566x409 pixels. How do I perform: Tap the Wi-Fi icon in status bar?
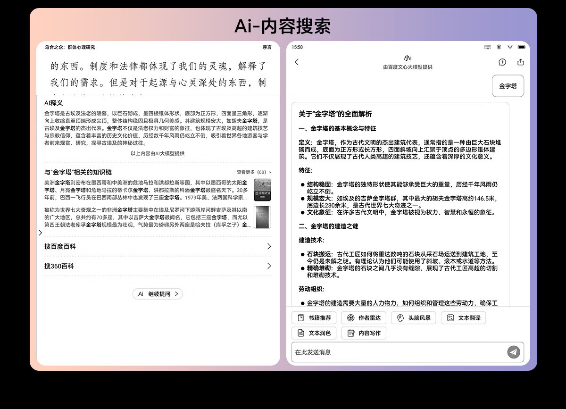[x=510, y=47]
